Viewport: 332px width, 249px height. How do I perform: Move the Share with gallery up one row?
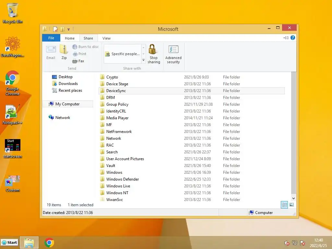[143, 47]
